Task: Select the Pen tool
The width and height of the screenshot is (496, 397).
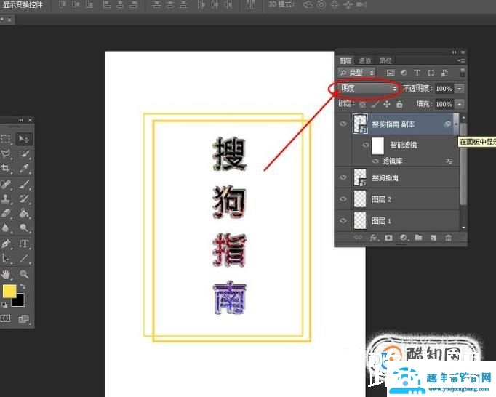Action: [6, 244]
